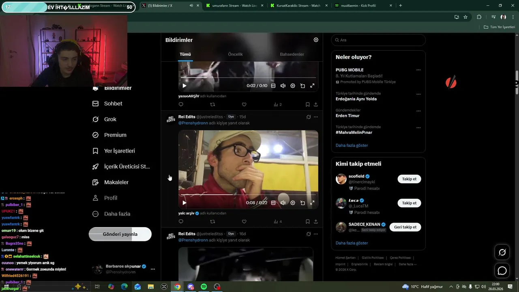The width and height of the screenshot is (519, 292).
Task: Open the floating messages chat button
Action: coord(502,271)
